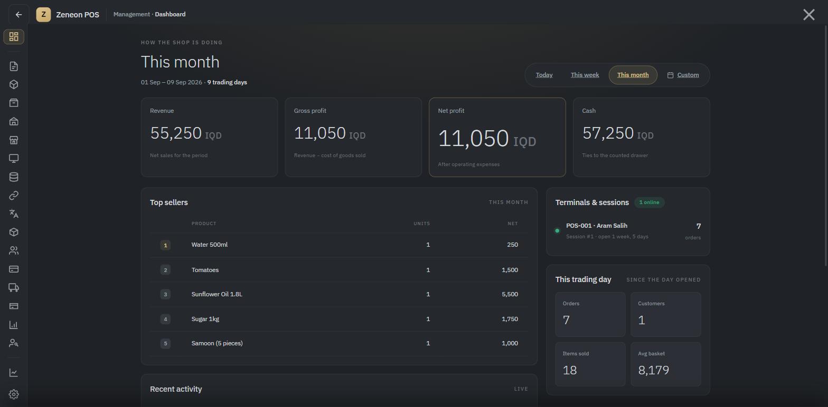
Task: Click the Sugar 1kg product row
Action: [339, 319]
